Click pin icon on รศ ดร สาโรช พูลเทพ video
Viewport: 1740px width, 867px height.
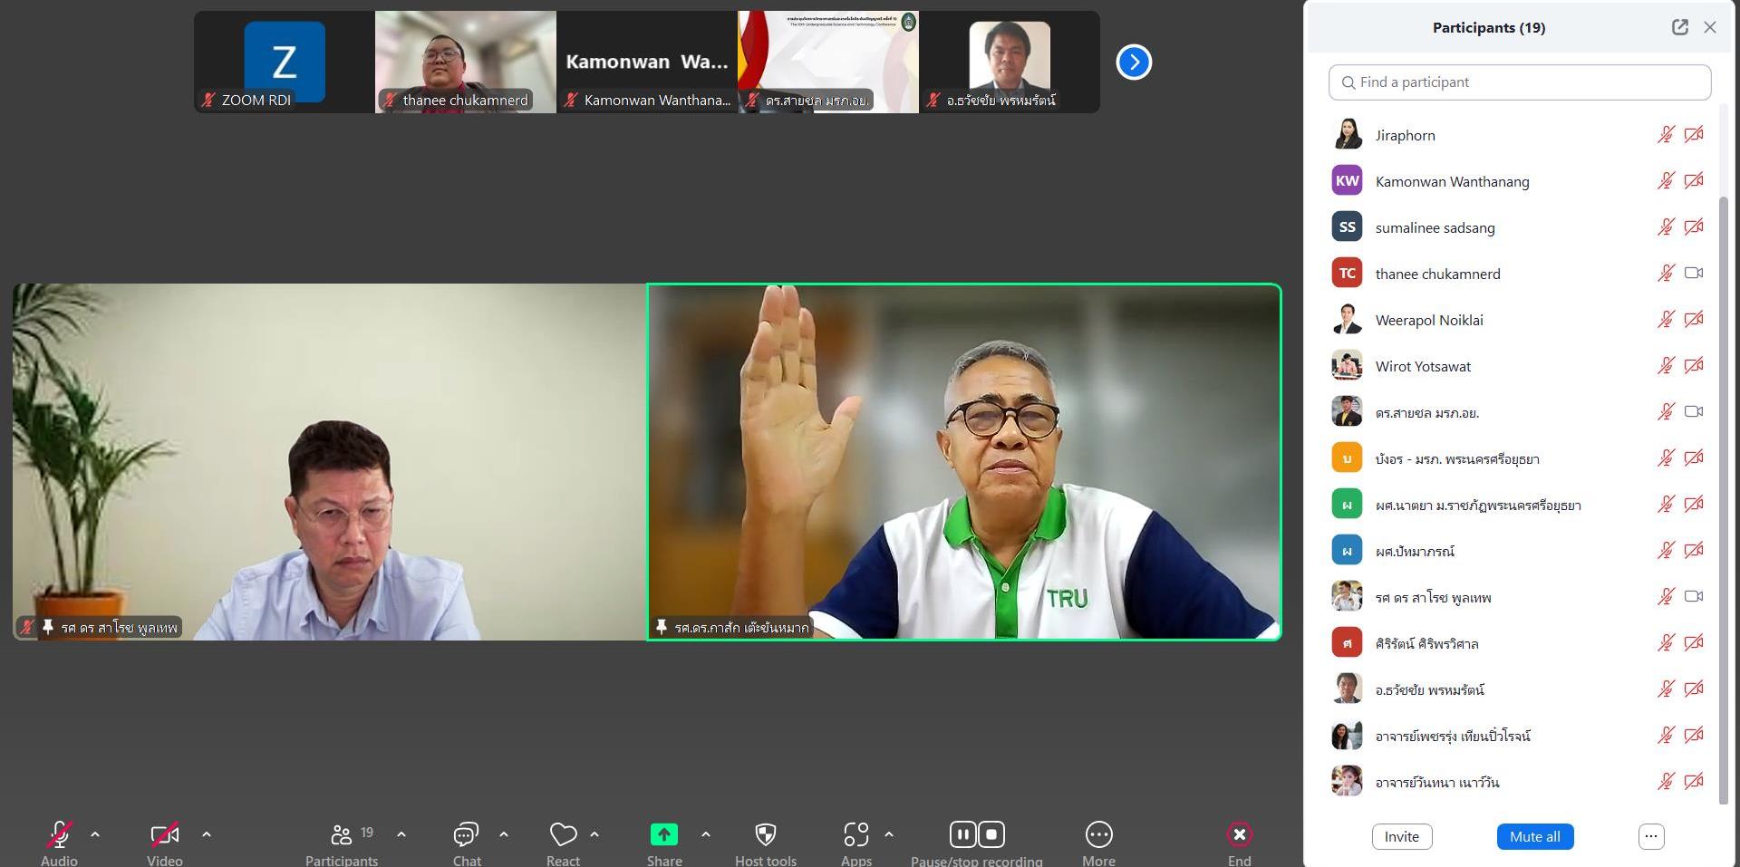(x=48, y=626)
